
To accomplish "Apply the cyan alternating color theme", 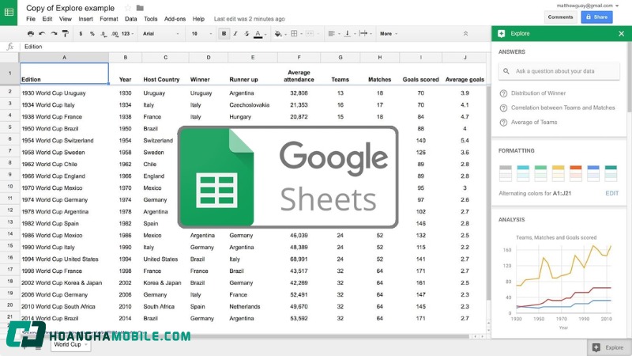I will (x=523, y=173).
